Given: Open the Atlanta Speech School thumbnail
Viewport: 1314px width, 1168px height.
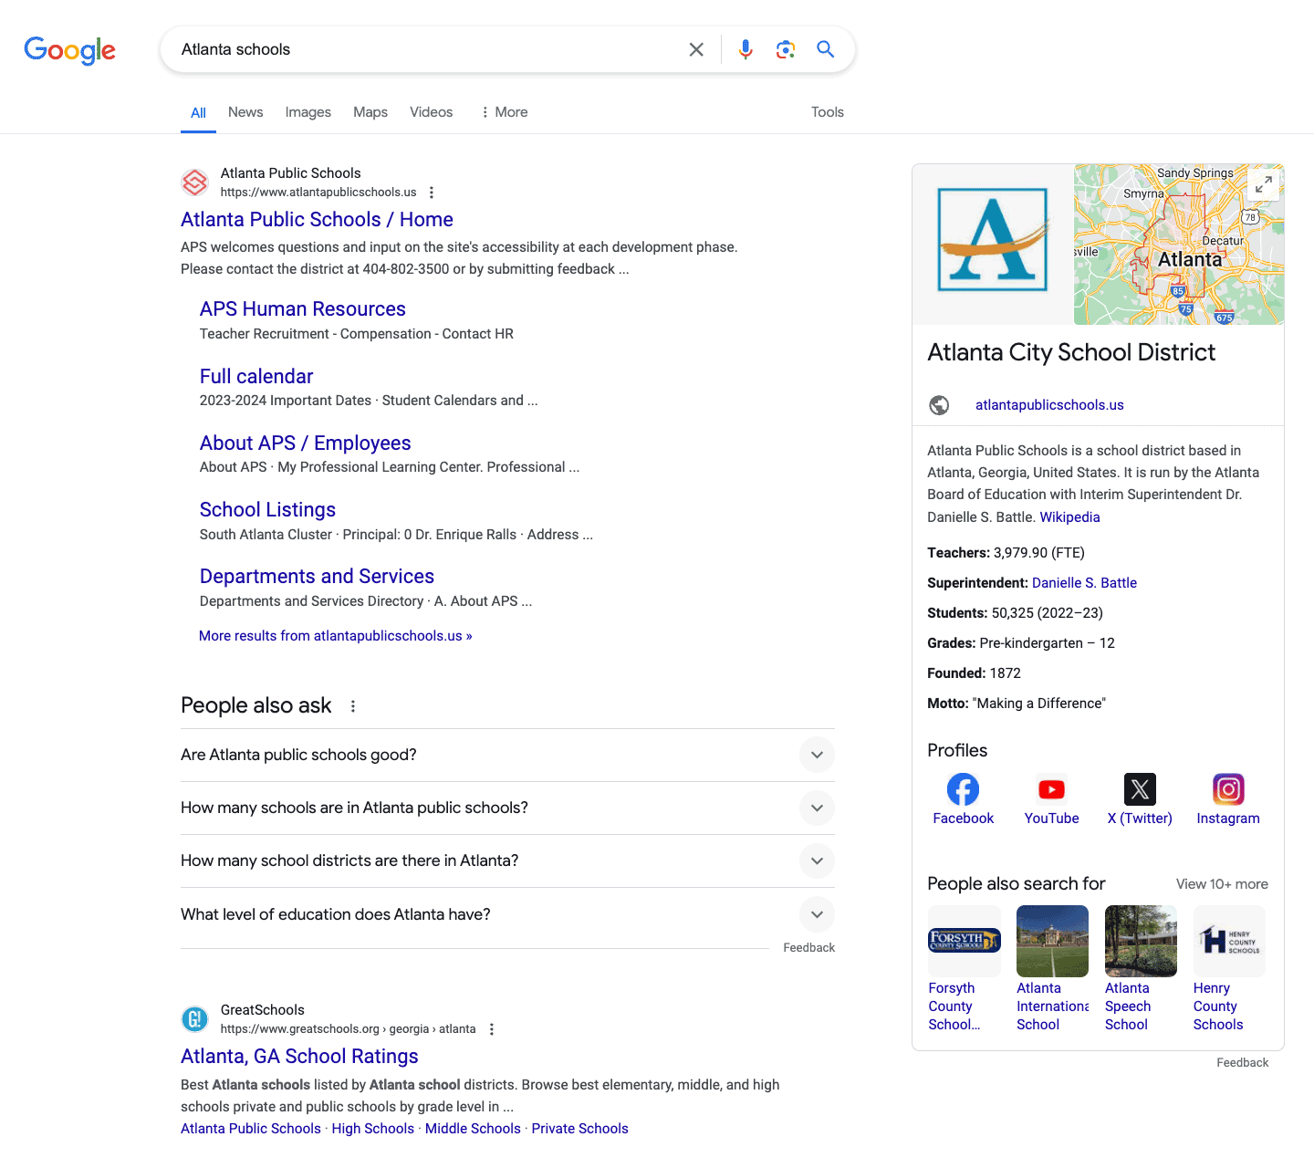Looking at the screenshot, I should point(1141,941).
